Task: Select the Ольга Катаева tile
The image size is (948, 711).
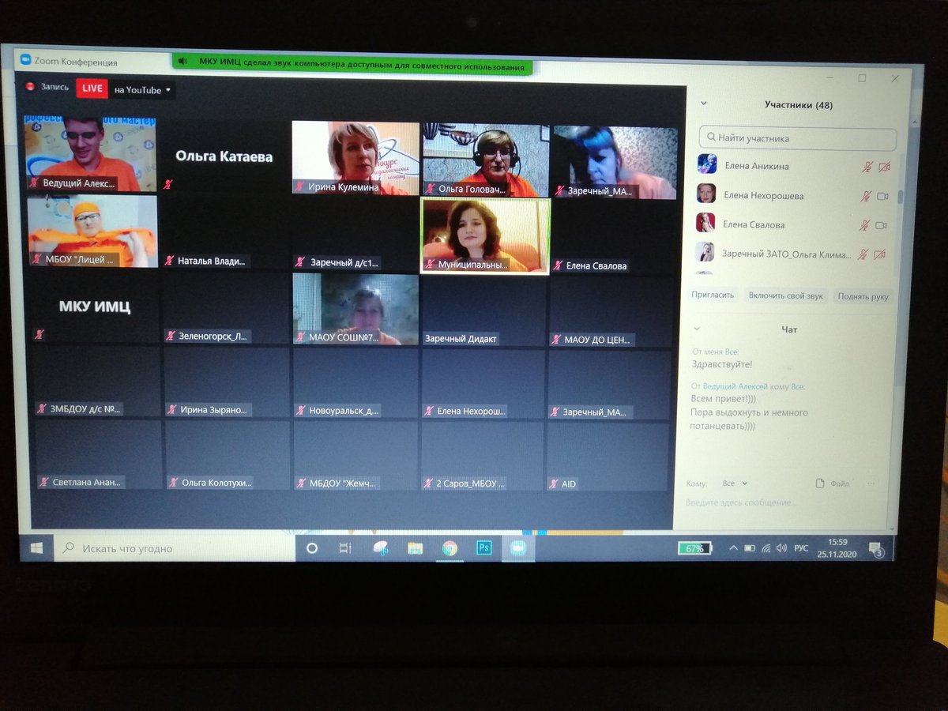Action: [224, 156]
